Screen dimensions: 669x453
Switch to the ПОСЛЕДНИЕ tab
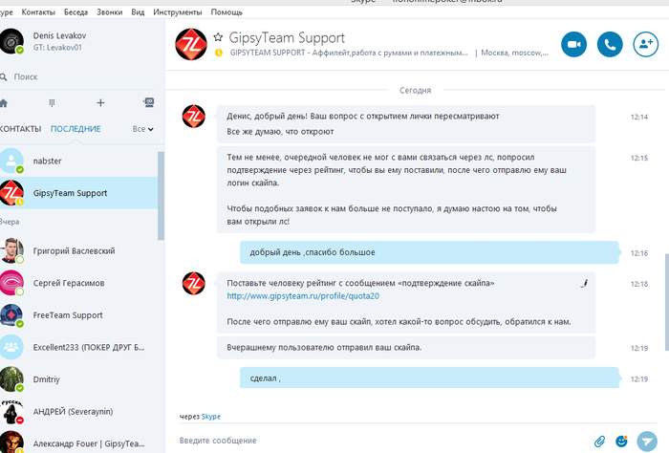coord(76,129)
